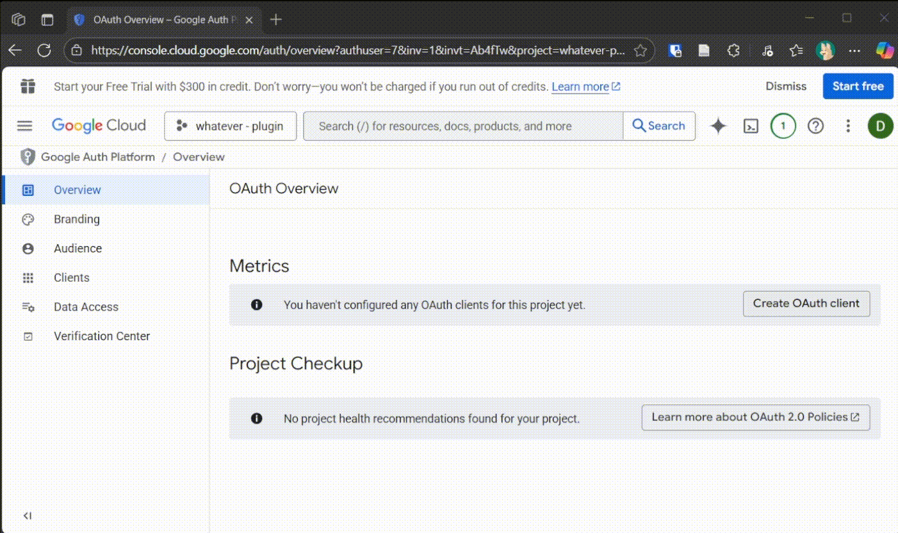Click the info icon in Metrics notice
The width and height of the screenshot is (898, 533).
[x=257, y=305]
